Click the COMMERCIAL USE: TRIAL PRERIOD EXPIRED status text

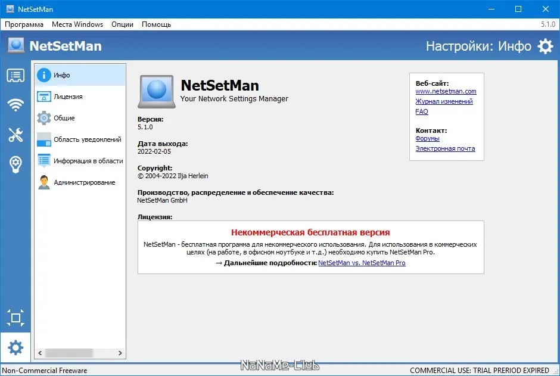(480, 370)
